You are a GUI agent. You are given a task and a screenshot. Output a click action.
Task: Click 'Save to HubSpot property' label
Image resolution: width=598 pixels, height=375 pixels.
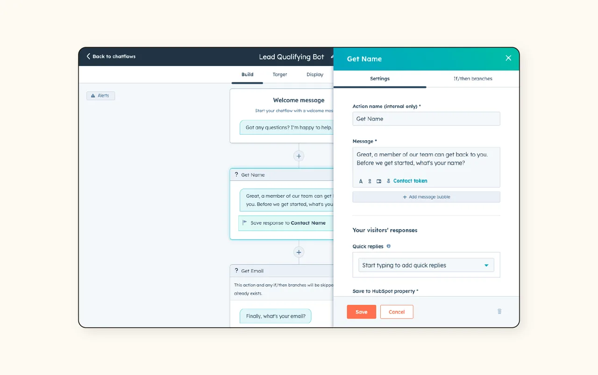[385, 291]
